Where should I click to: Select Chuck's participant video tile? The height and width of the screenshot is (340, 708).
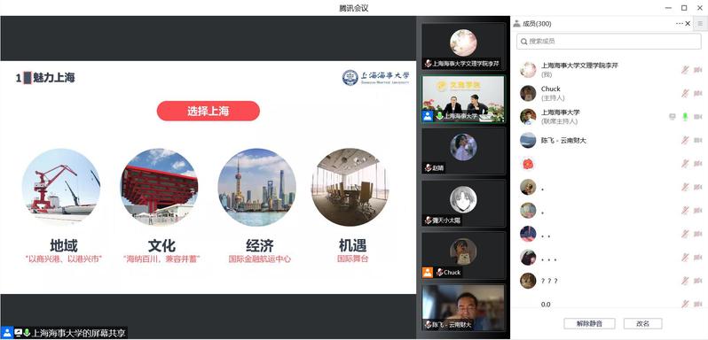pyautogui.click(x=463, y=255)
